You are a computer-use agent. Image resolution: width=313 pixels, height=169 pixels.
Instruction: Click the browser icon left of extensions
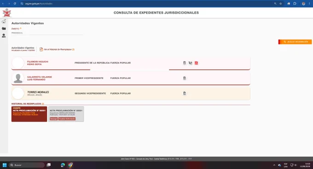tap(289, 4)
